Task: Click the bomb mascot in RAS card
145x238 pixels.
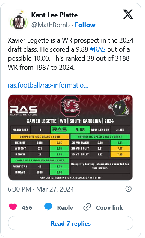Action: [x=119, y=106]
